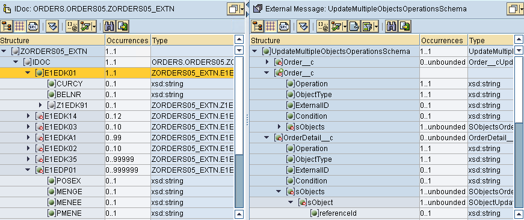Select the CURCY field row

point(117,84)
